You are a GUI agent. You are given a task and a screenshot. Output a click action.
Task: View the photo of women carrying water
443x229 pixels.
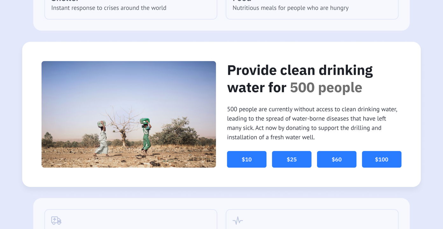(x=129, y=114)
